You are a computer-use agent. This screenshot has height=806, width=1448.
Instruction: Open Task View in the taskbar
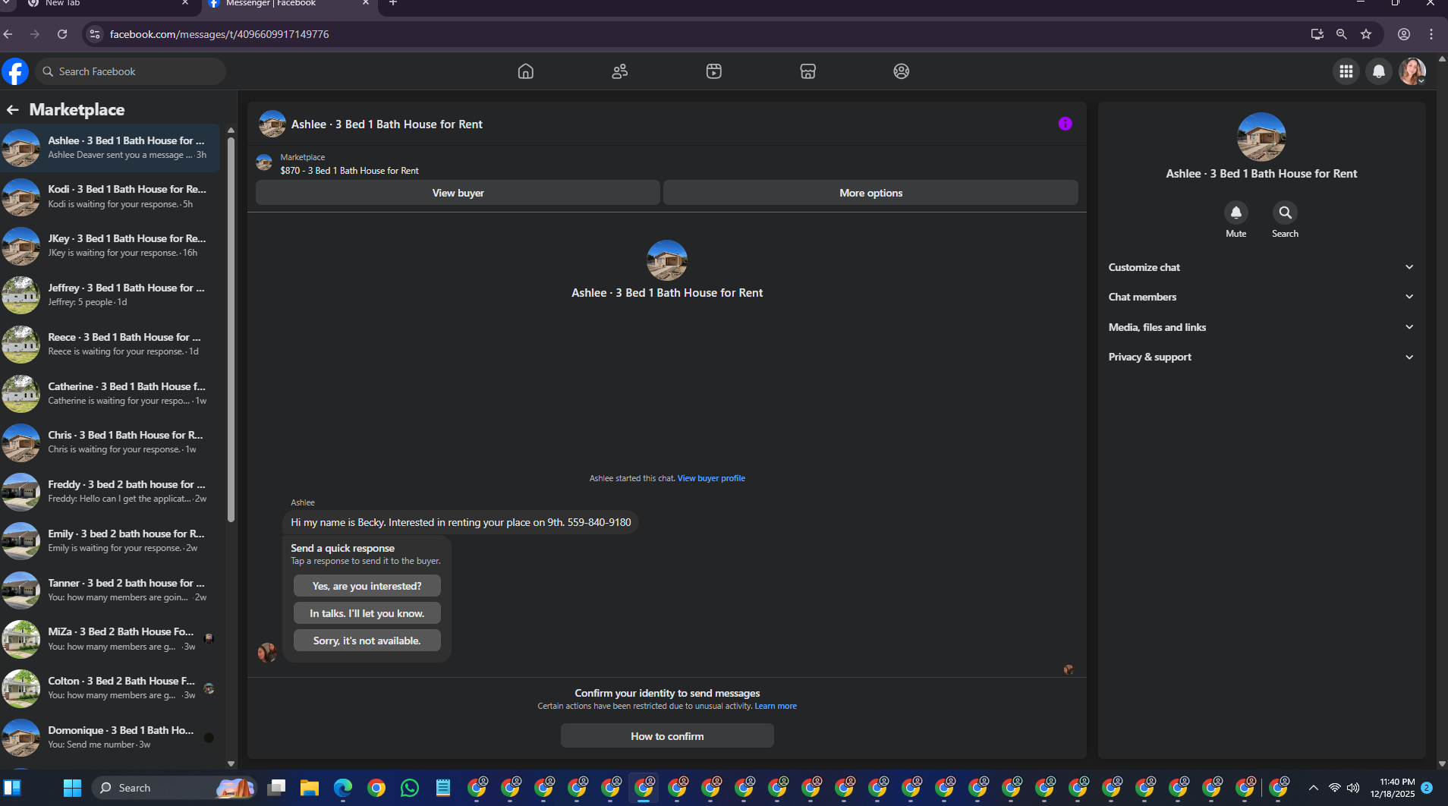click(x=276, y=788)
